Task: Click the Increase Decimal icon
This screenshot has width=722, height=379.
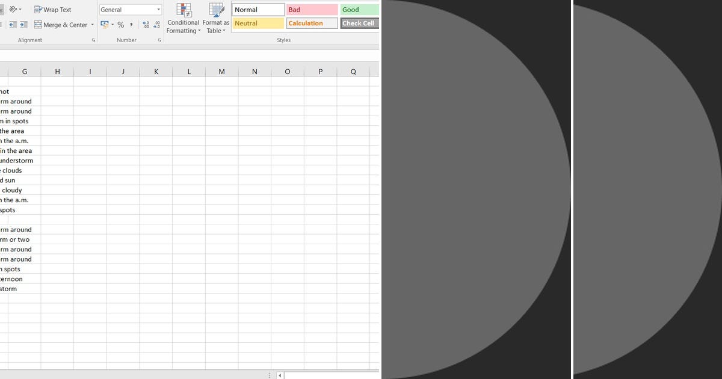Action: (x=146, y=24)
